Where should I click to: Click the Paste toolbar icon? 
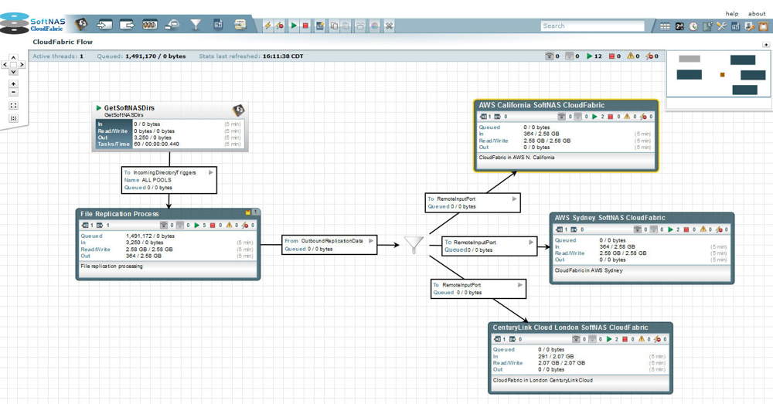pyautogui.click(x=346, y=25)
